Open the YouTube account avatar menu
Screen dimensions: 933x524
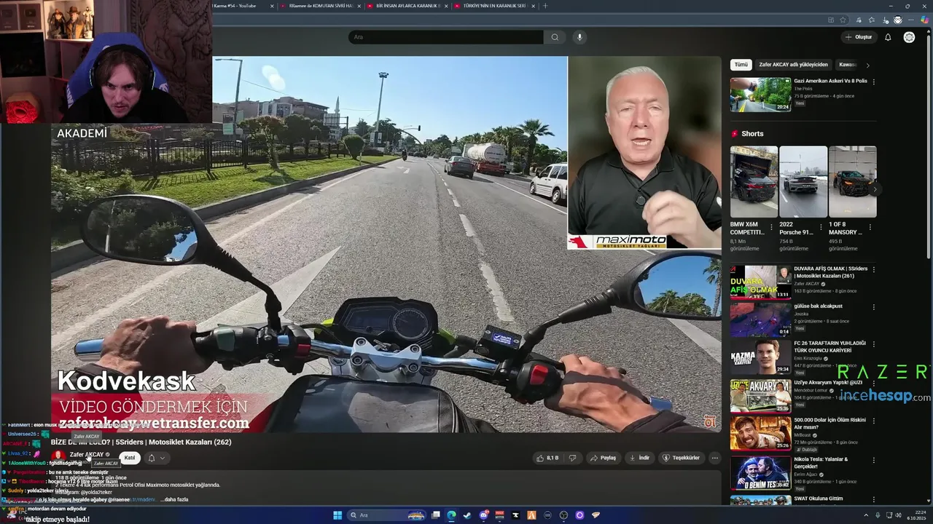tap(909, 37)
